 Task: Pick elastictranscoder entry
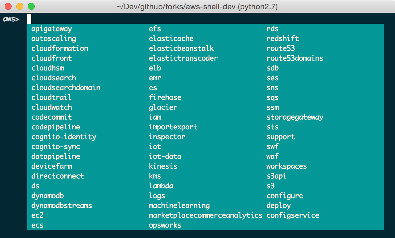click(x=183, y=58)
